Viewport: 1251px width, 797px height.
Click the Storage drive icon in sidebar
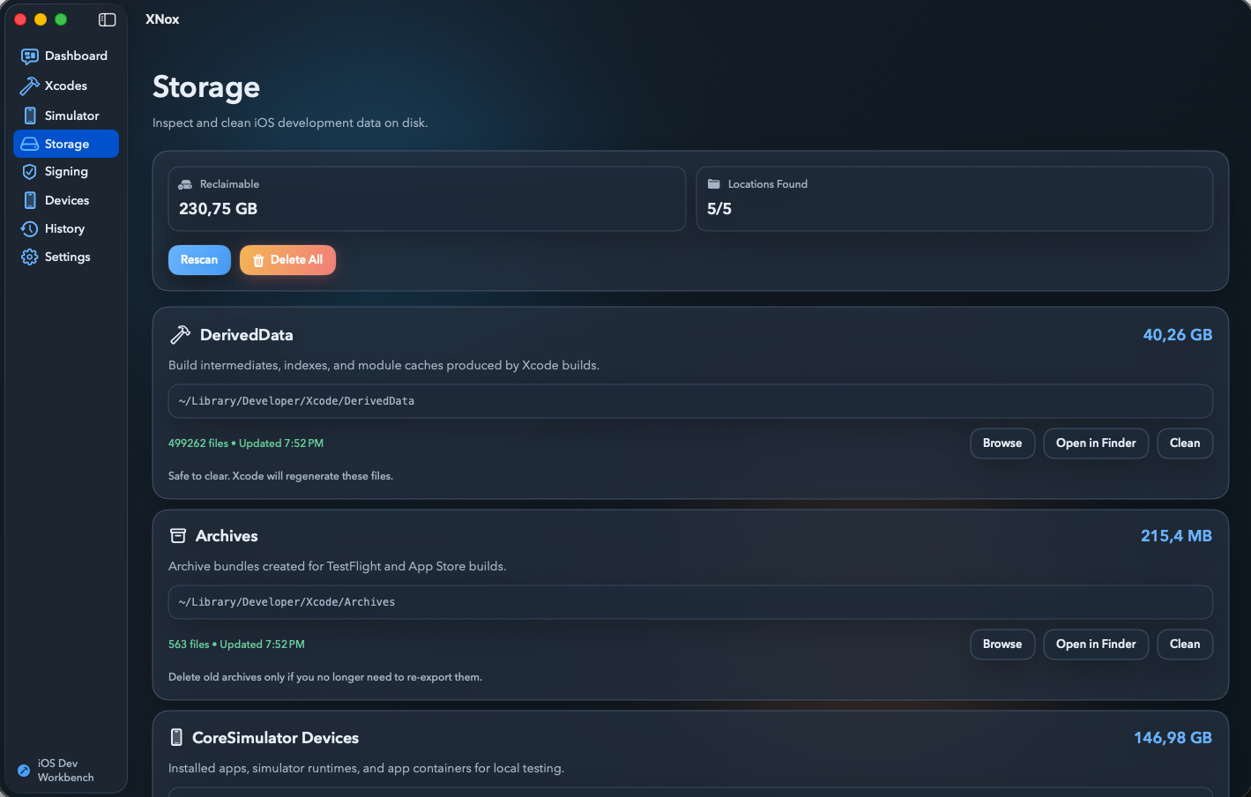[29, 144]
